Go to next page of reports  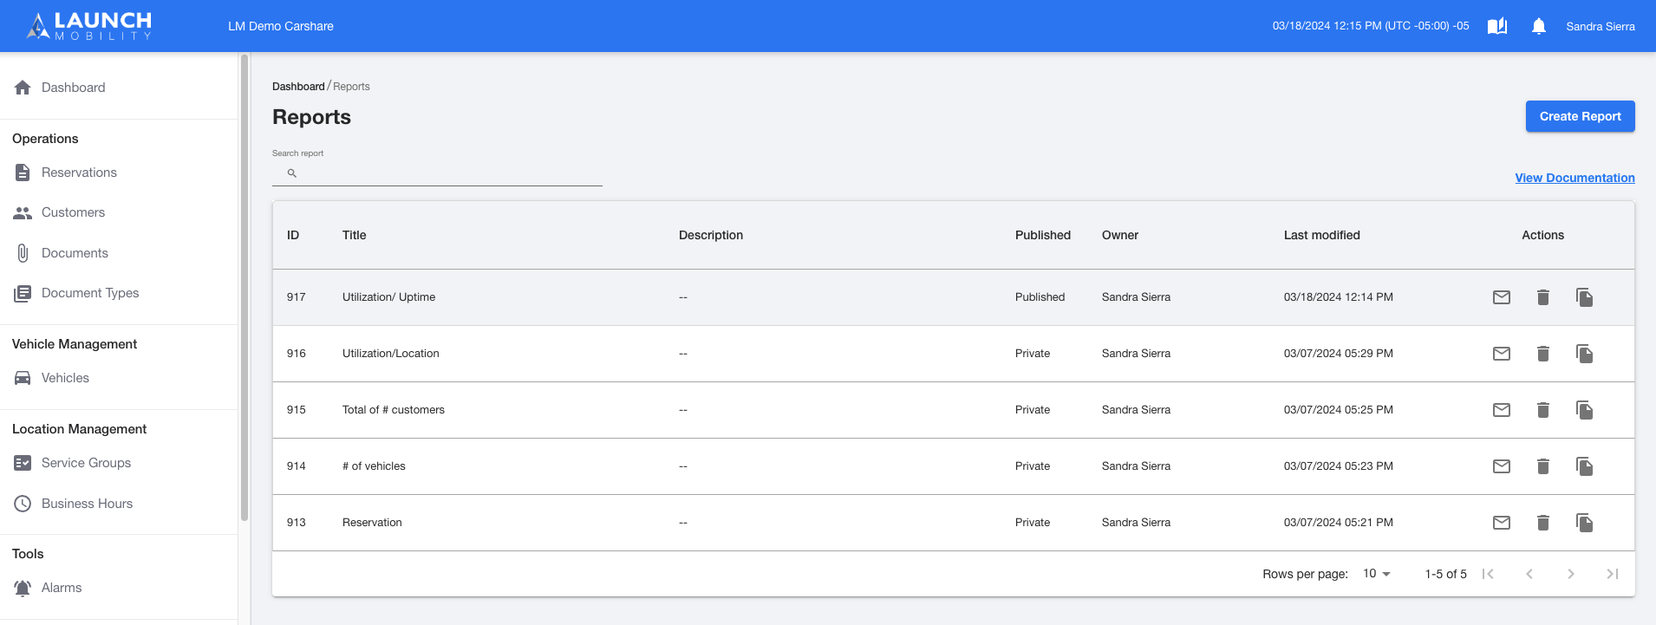point(1571,574)
